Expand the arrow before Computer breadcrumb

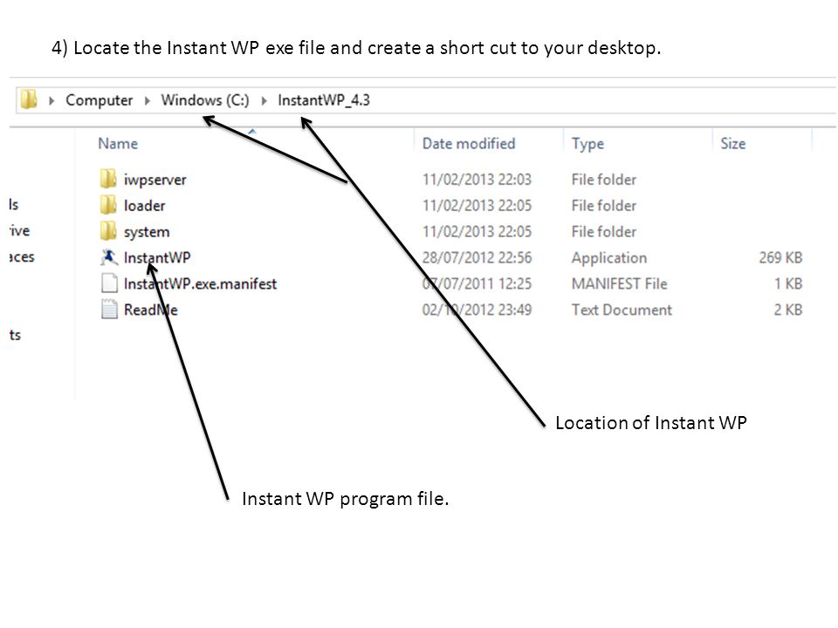point(52,100)
